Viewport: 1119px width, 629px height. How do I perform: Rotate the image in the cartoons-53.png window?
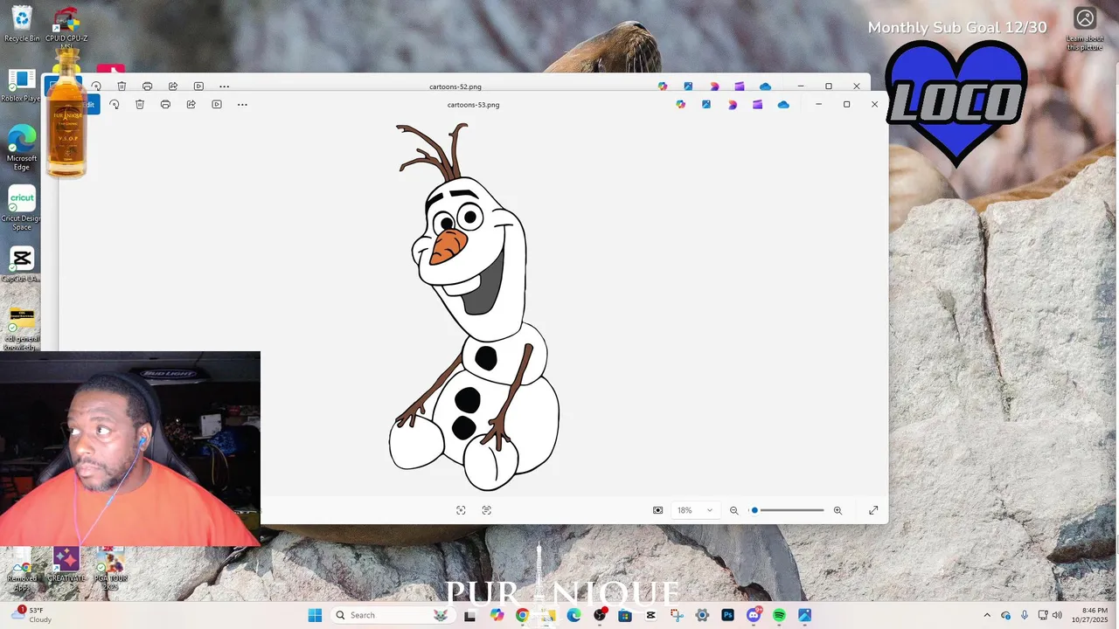[x=115, y=105]
